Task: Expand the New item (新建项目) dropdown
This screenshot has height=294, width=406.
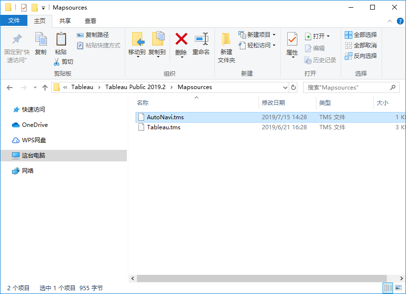Action: point(274,35)
